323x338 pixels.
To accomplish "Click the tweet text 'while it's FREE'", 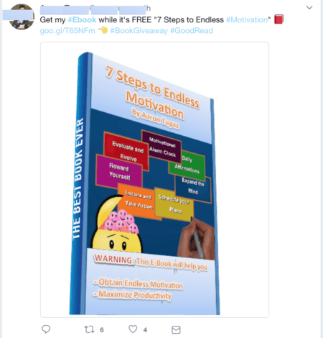I will pyautogui.click(x=125, y=19).
